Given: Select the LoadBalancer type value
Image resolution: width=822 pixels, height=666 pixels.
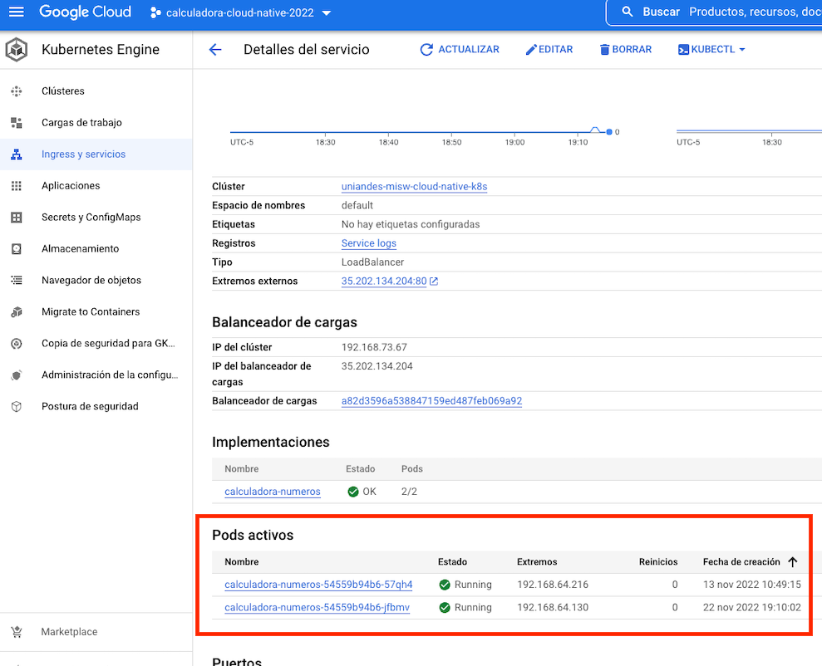Looking at the screenshot, I should [372, 262].
